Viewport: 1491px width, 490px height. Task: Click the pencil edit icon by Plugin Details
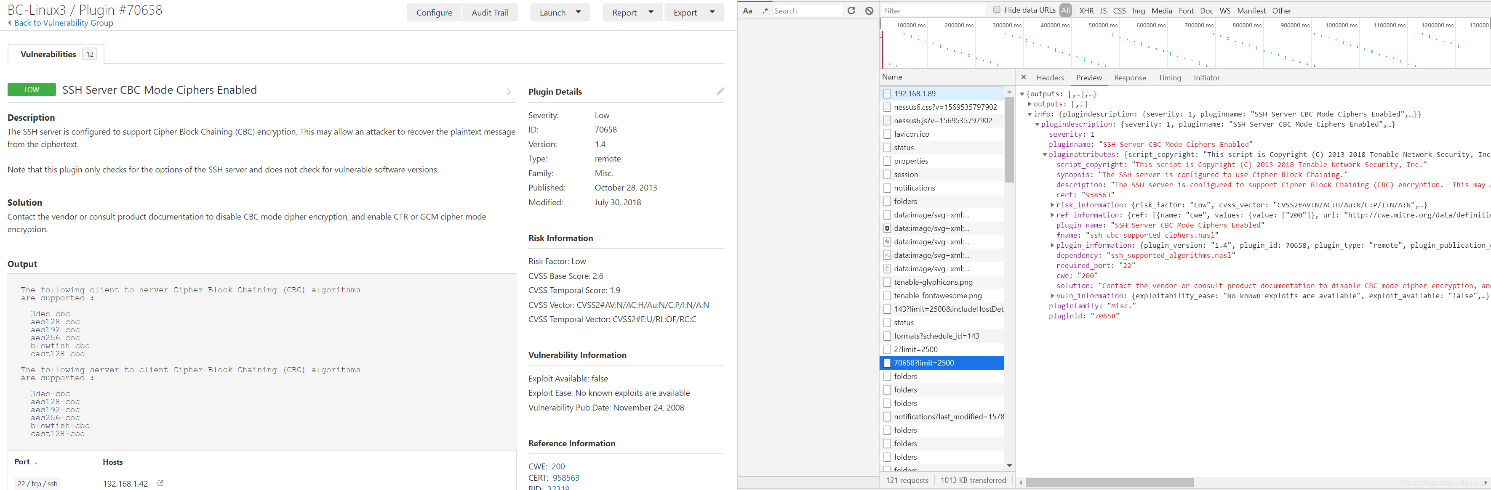tap(720, 91)
